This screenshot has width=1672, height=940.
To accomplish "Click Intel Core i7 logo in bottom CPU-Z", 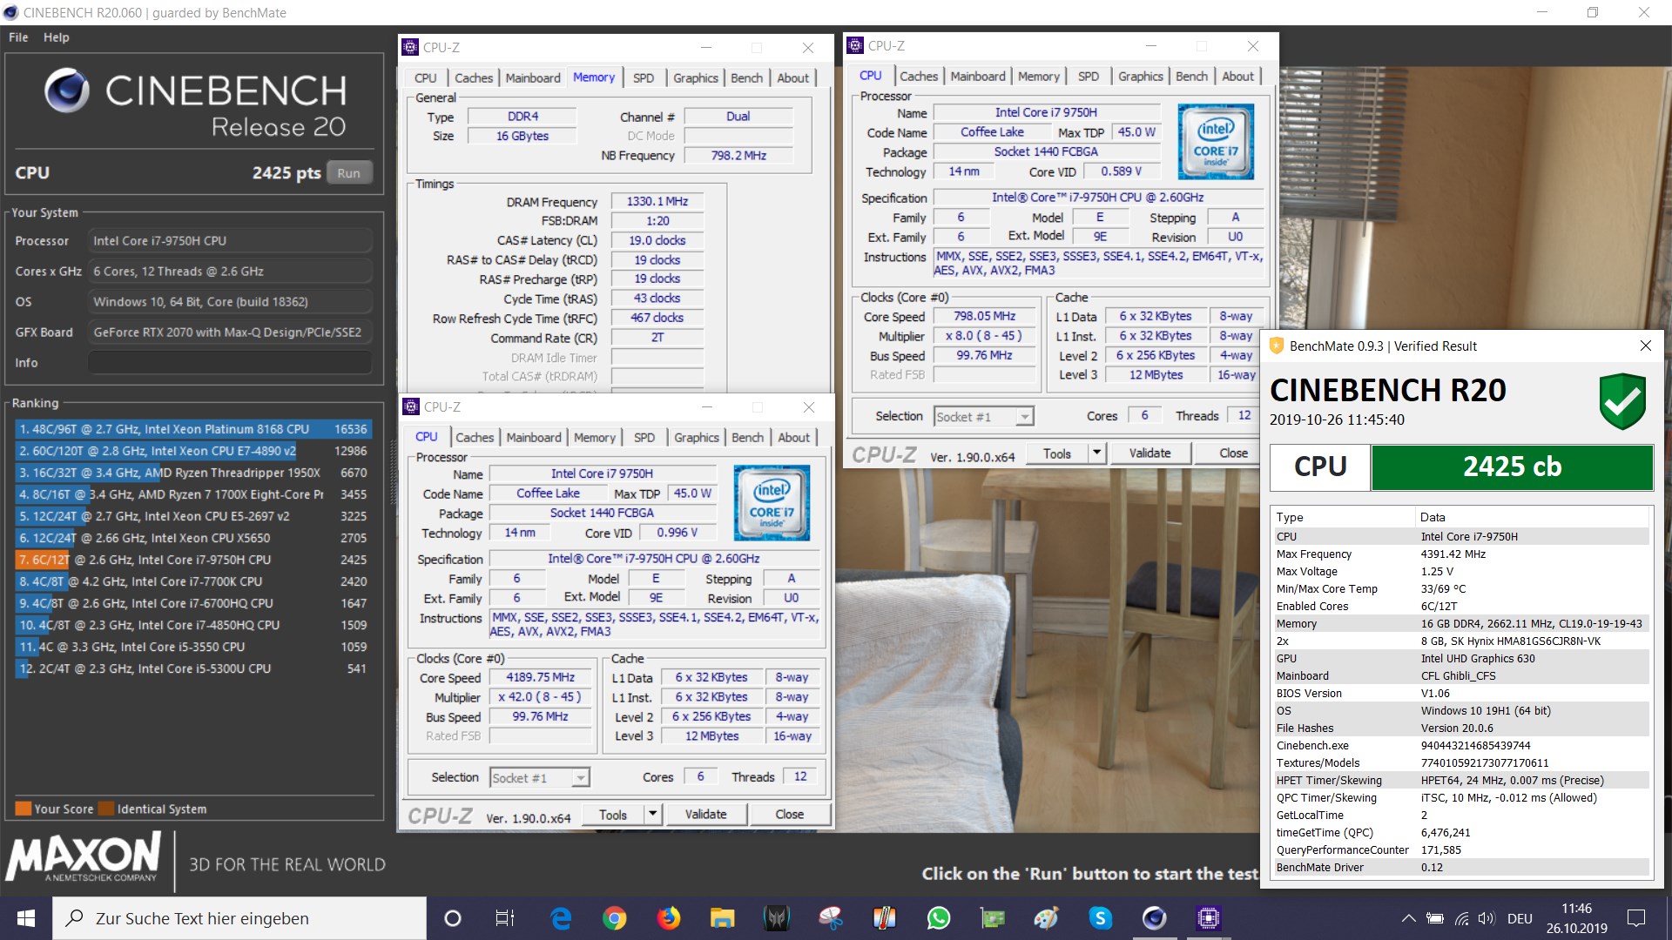I will [772, 502].
